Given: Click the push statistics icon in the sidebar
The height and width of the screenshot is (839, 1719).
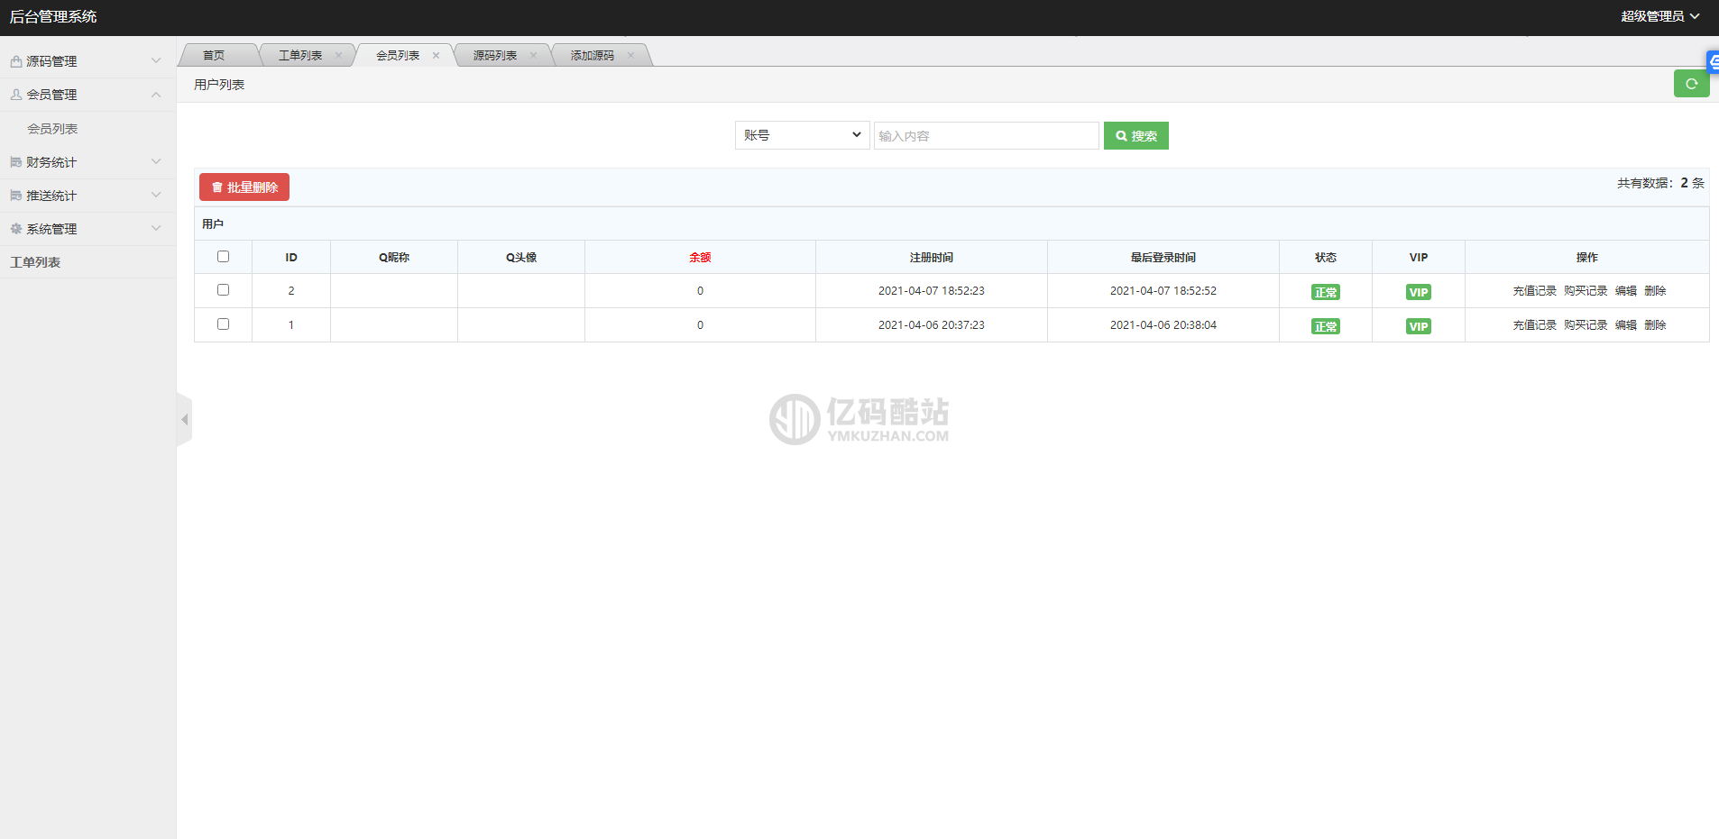Looking at the screenshot, I should click(16, 196).
